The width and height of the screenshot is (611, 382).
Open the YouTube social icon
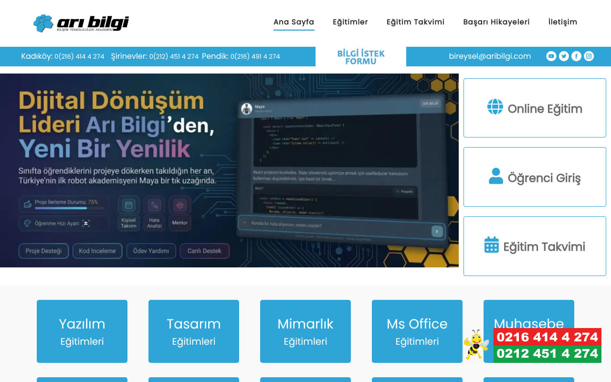[x=551, y=56]
